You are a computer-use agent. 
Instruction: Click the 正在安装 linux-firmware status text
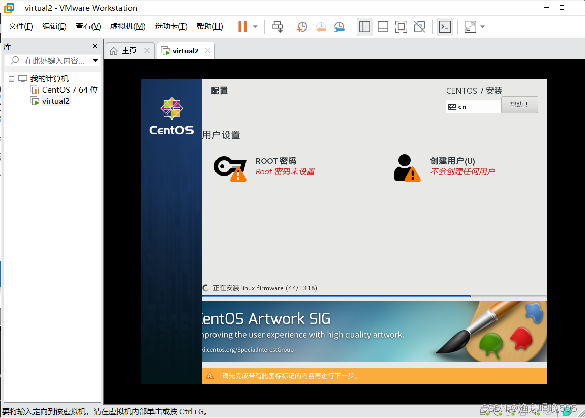[x=265, y=288]
